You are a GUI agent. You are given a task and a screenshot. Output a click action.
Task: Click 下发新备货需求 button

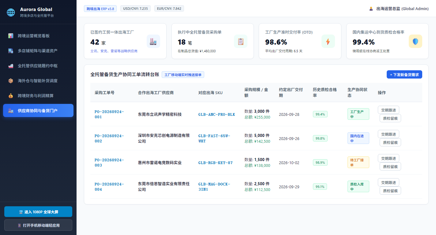[404, 75]
